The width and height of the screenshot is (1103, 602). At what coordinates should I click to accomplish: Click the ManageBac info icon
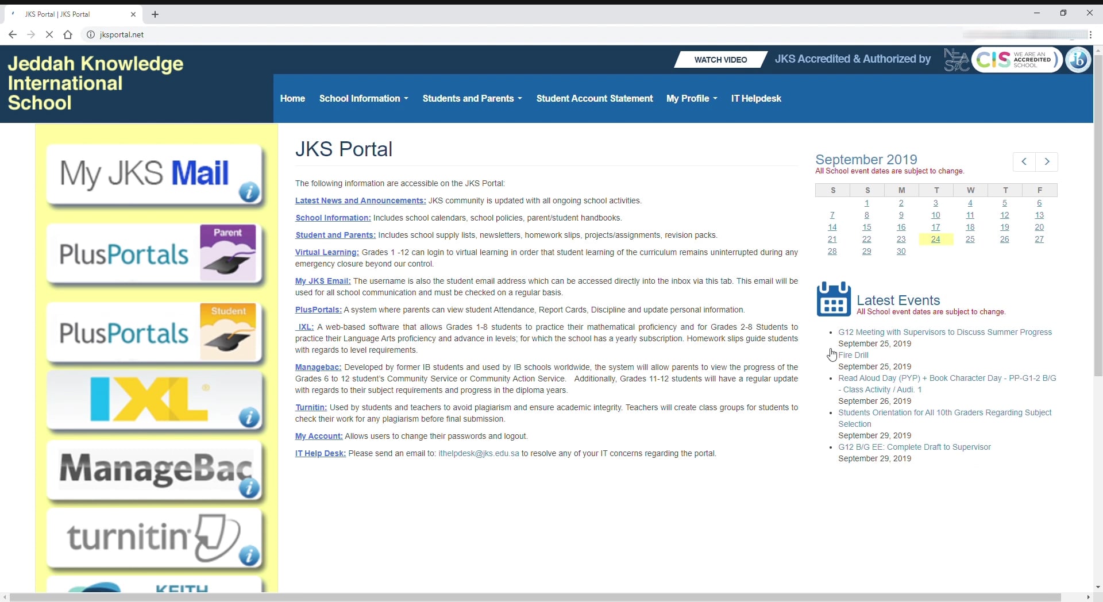pos(248,489)
